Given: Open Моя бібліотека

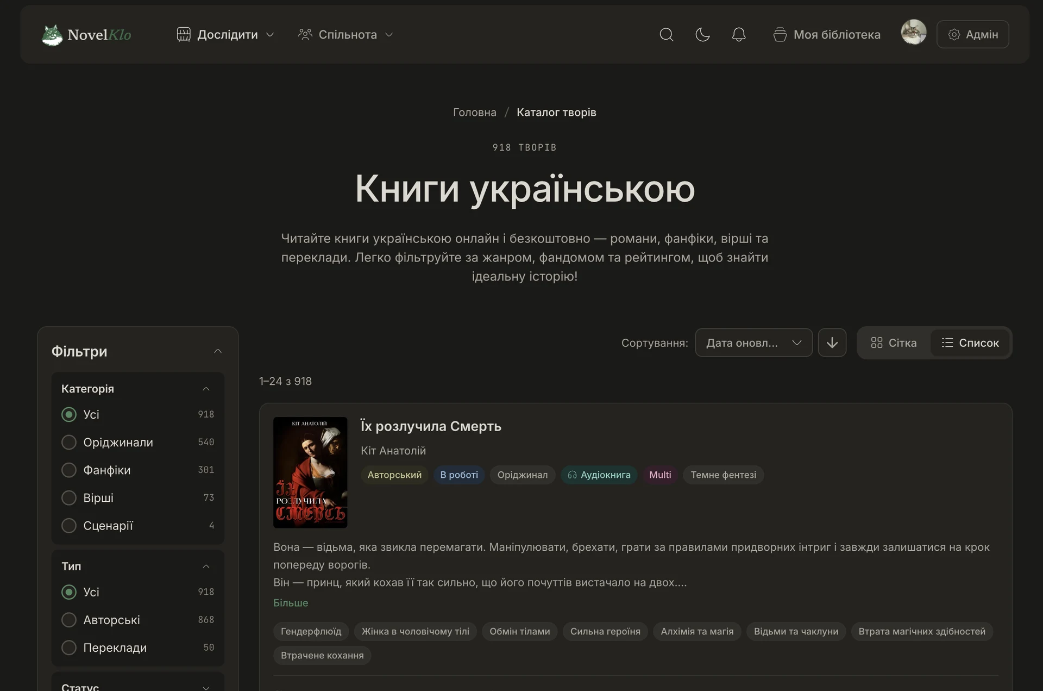Looking at the screenshot, I should click(827, 35).
